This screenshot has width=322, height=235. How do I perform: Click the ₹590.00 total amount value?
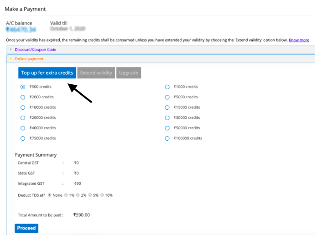(x=82, y=215)
